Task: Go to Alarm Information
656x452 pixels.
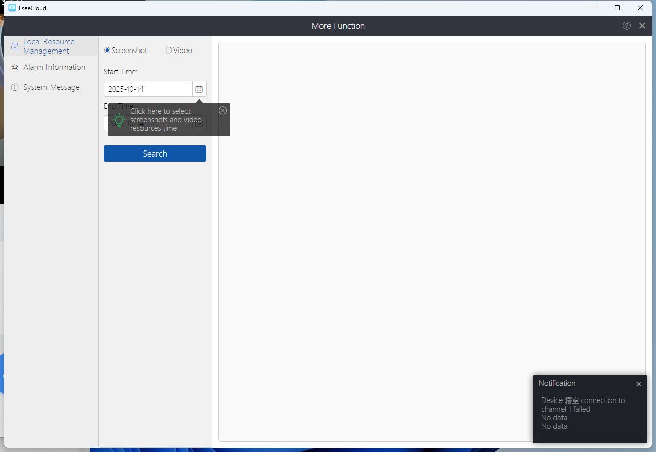Action: point(54,67)
